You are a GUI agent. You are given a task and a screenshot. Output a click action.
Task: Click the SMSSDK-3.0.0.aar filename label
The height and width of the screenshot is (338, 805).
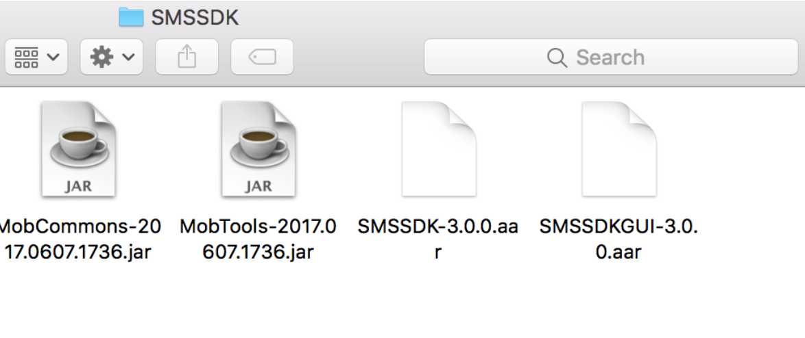click(x=438, y=239)
